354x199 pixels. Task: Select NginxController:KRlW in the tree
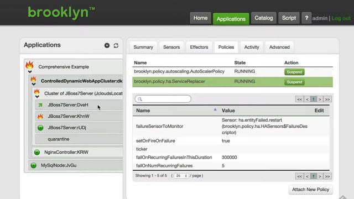[66, 153]
